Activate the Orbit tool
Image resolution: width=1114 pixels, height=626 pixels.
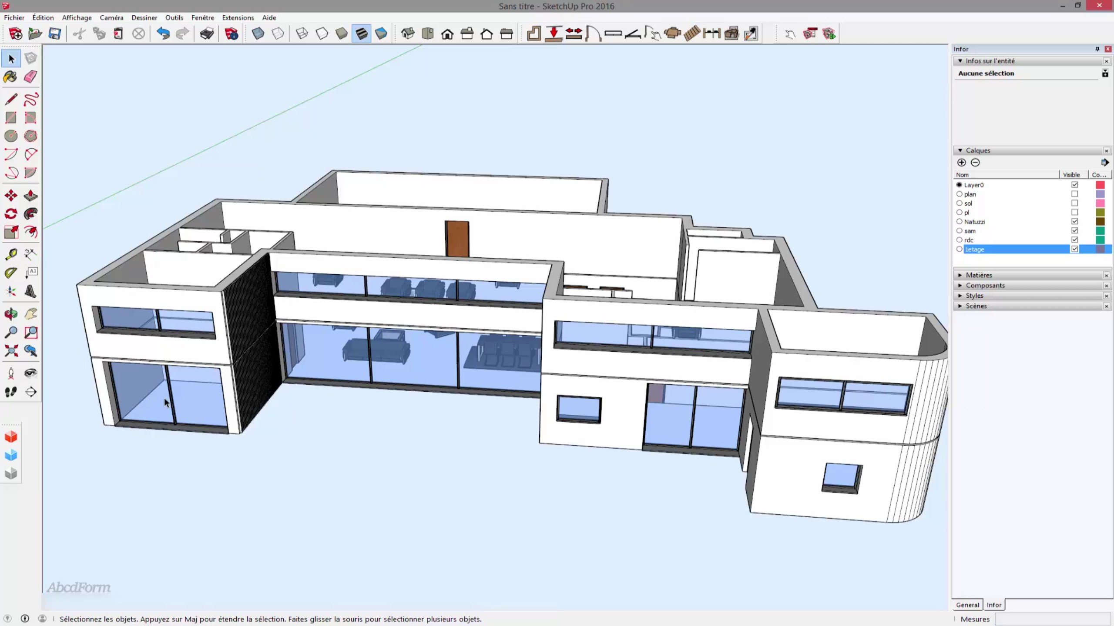point(10,314)
